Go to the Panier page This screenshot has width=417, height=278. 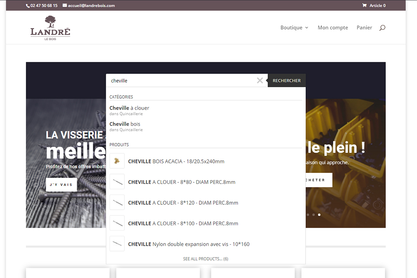coord(364,28)
